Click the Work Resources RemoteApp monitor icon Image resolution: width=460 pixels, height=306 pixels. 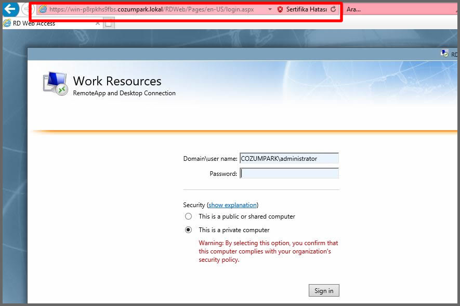tap(56, 83)
